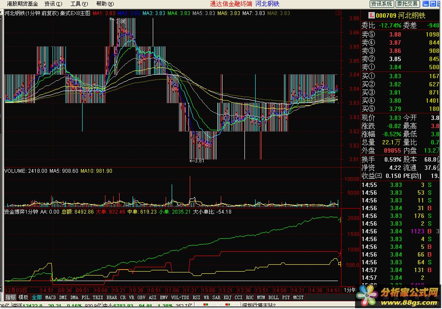Viewport: 442px width, 309px height.
Task: Click the 委比 -12.74% value
Action: (x=390, y=25)
